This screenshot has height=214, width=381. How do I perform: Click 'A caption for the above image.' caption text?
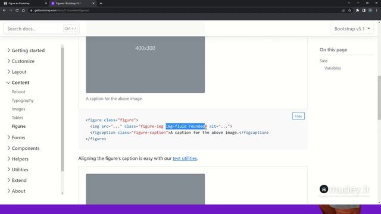(114, 99)
